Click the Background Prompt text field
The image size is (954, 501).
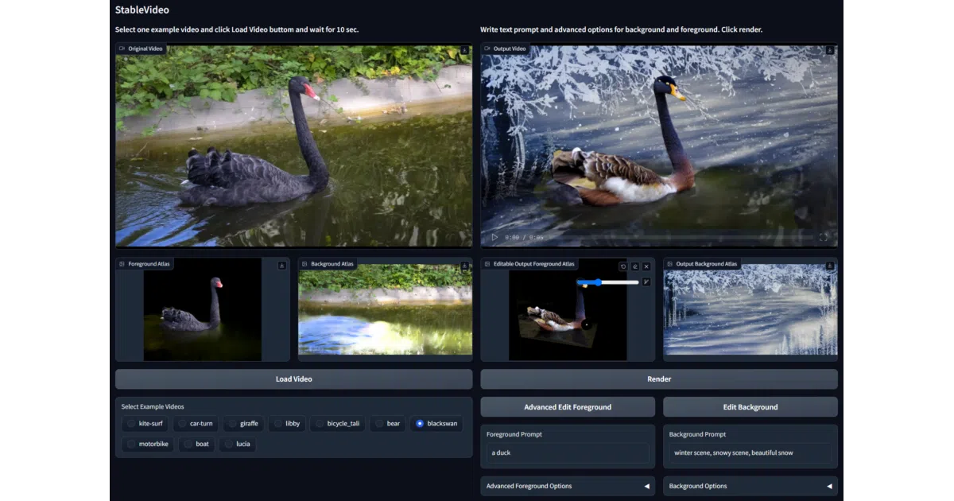pyautogui.click(x=750, y=453)
